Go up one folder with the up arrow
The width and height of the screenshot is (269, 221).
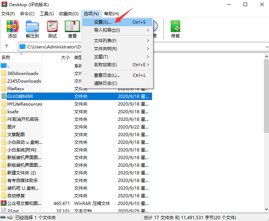(7, 47)
